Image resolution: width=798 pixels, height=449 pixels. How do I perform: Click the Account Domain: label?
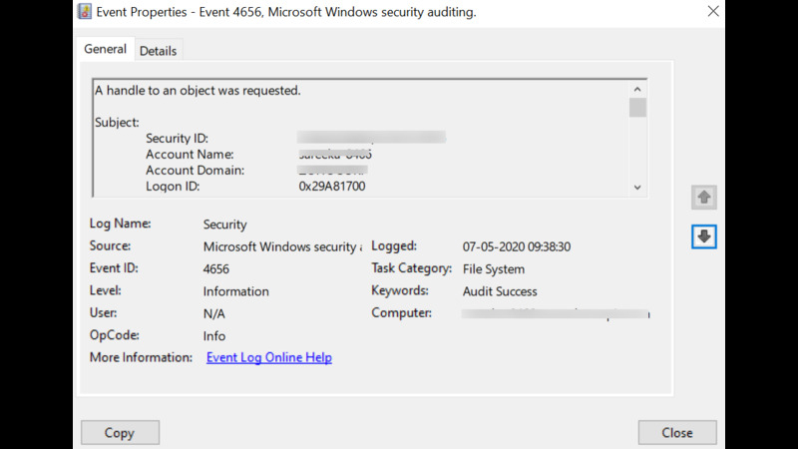pyautogui.click(x=195, y=171)
